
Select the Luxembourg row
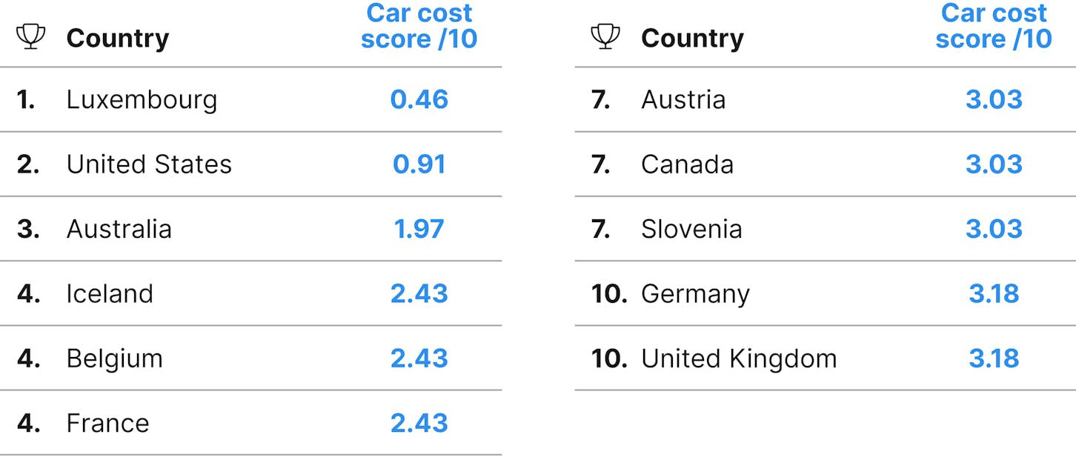point(250,99)
